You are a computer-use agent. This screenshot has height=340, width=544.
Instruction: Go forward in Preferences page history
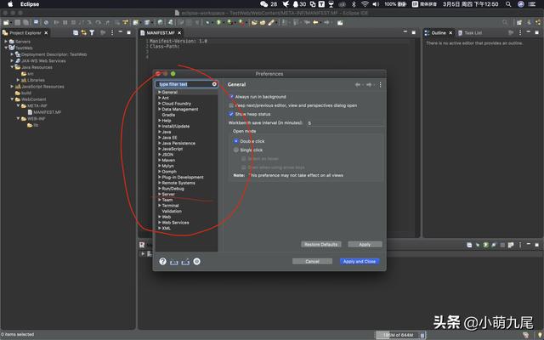pos(369,85)
